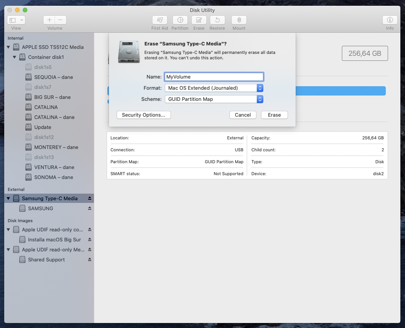
Task: Select the SONOMA – dane volume
Action: 49,177
